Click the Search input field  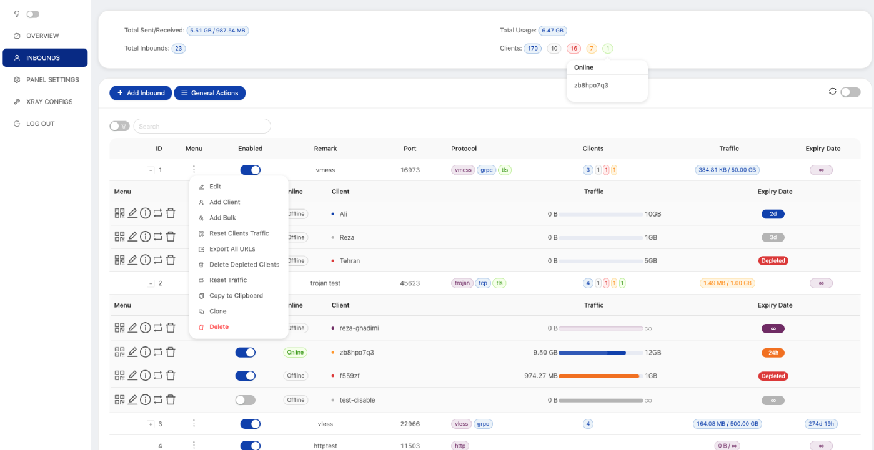[202, 126]
